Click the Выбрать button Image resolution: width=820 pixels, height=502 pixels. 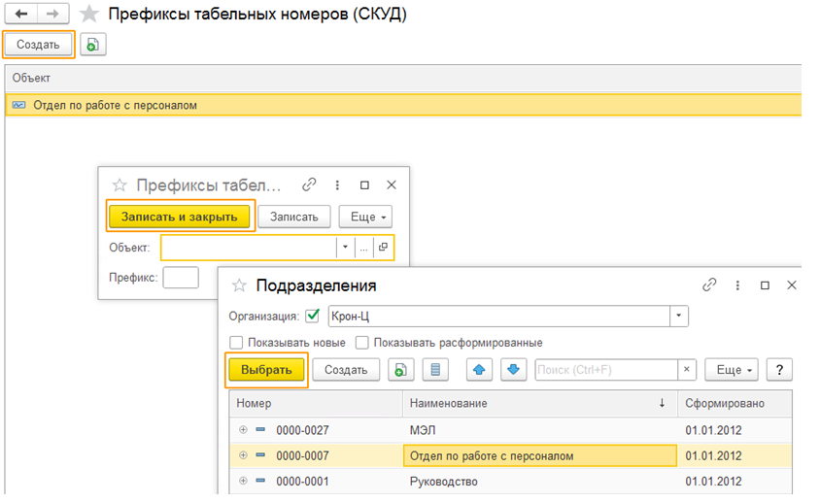266,370
